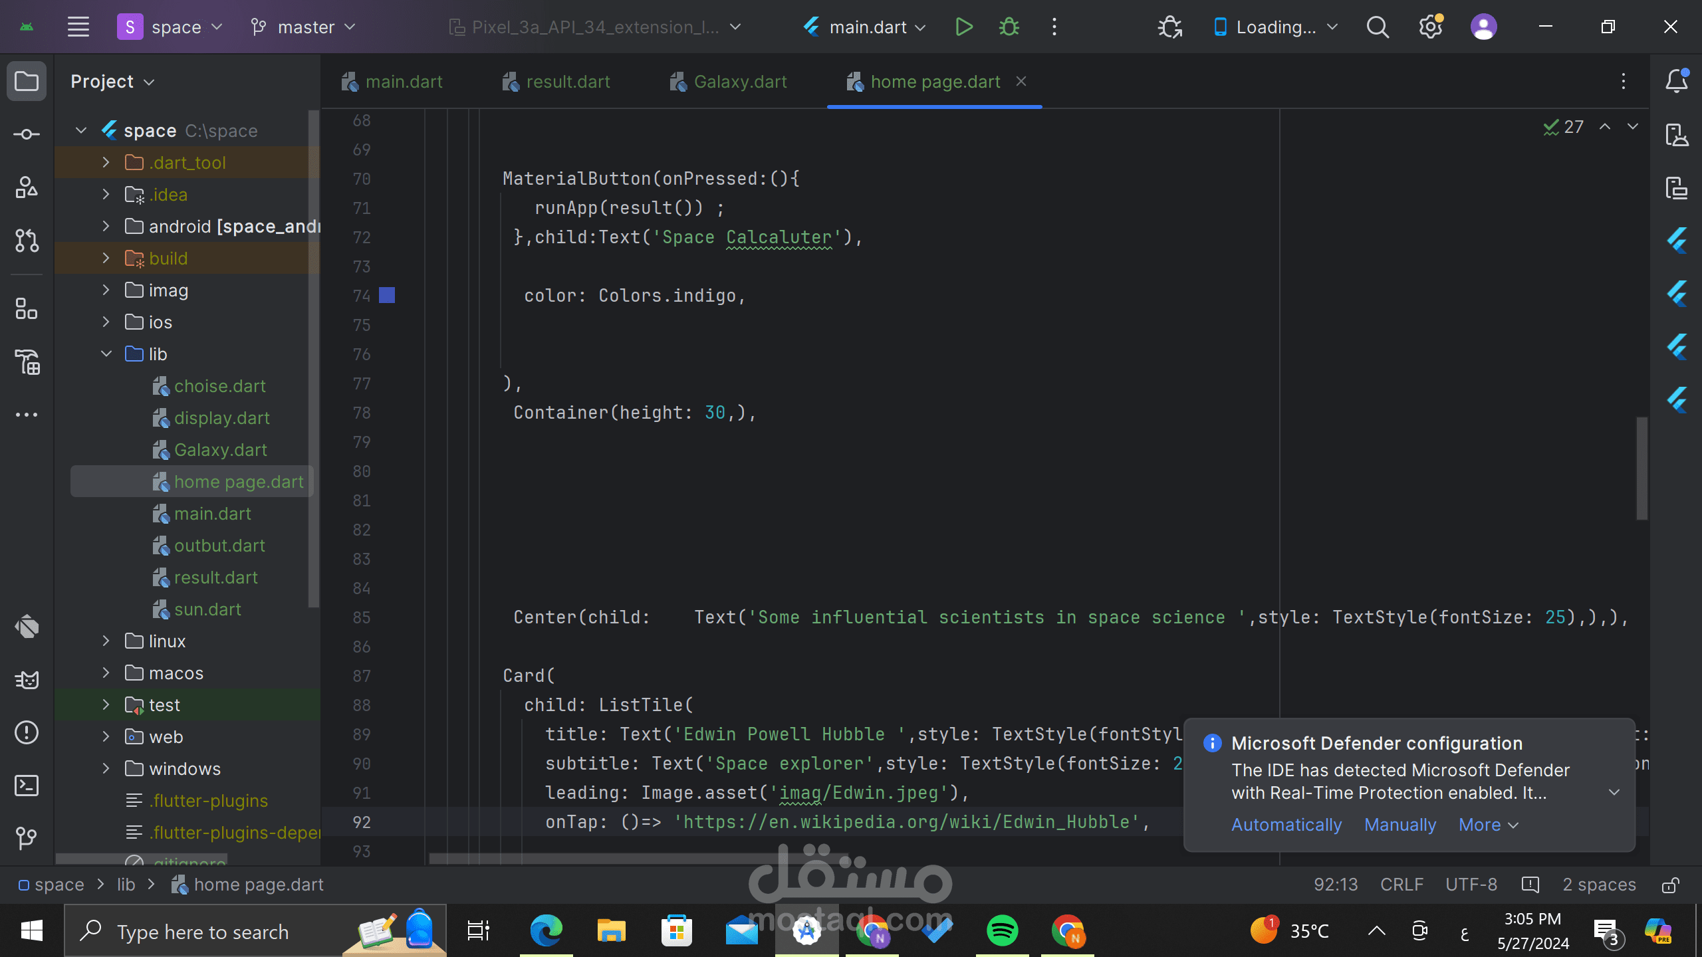
Task: Click the lib breadcrumb in navigation bar
Action: (126, 885)
